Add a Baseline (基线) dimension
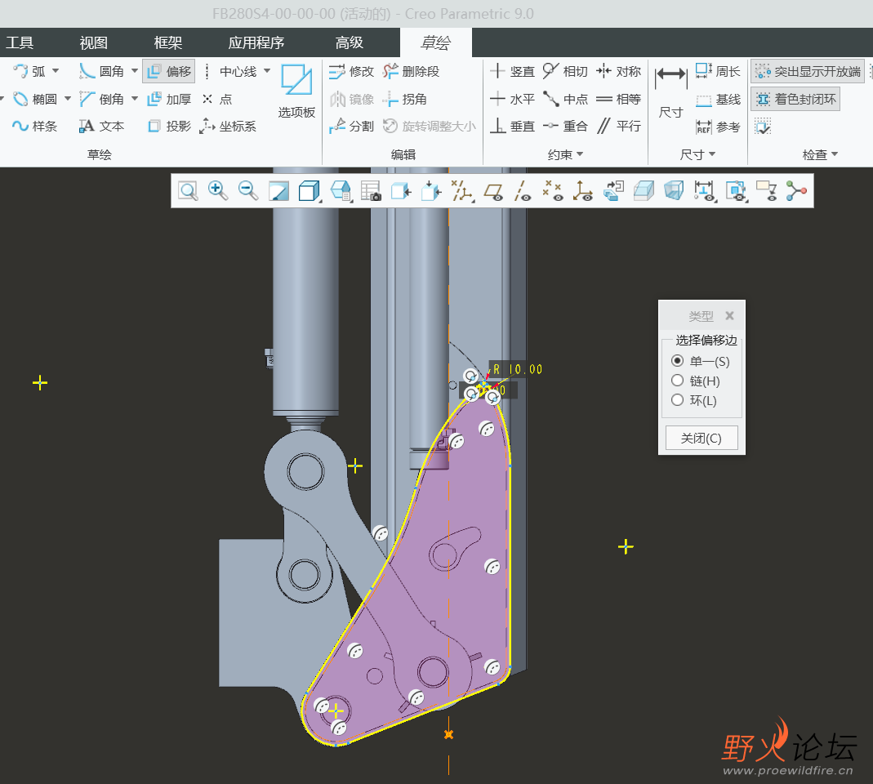 point(718,99)
